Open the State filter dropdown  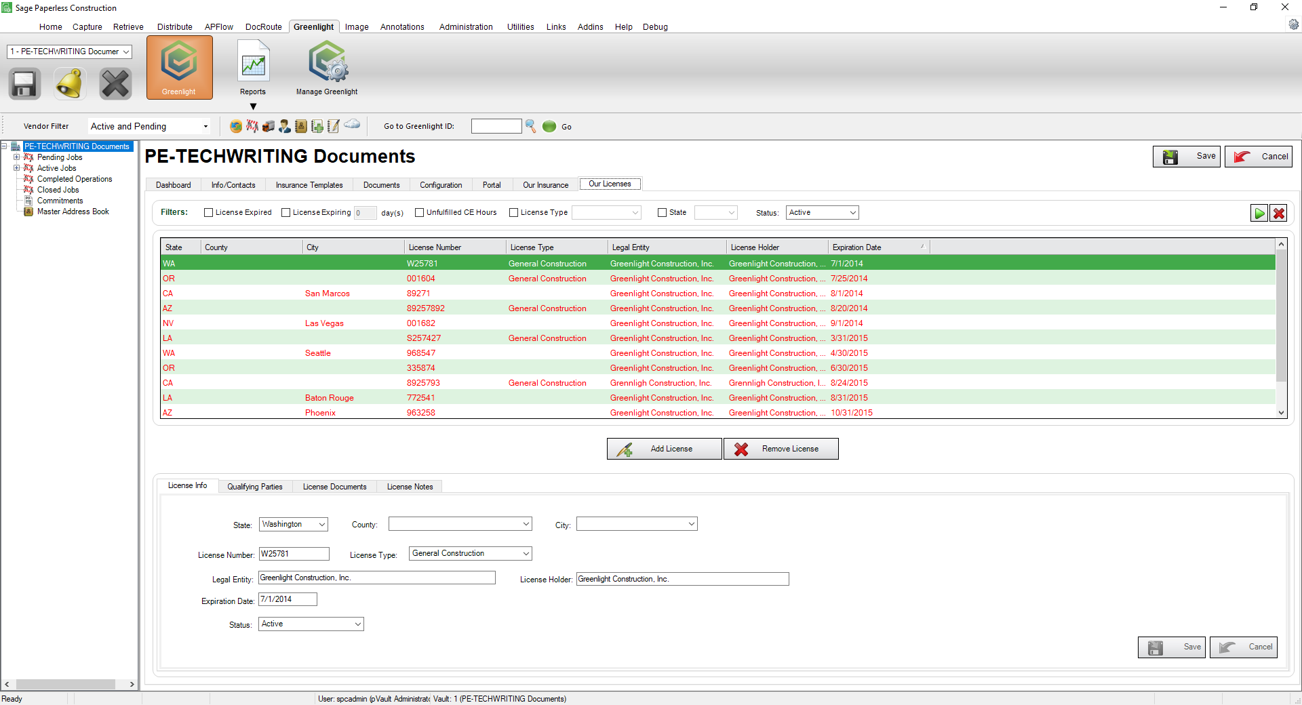click(x=716, y=213)
